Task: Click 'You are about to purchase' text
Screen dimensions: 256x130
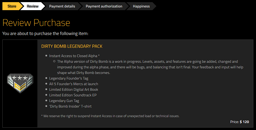Action: pyautogui.click(x=45, y=33)
